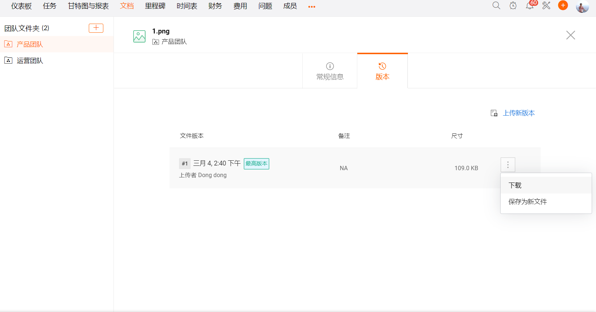Select 下载 from the context menu

click(x=515, y=185)
